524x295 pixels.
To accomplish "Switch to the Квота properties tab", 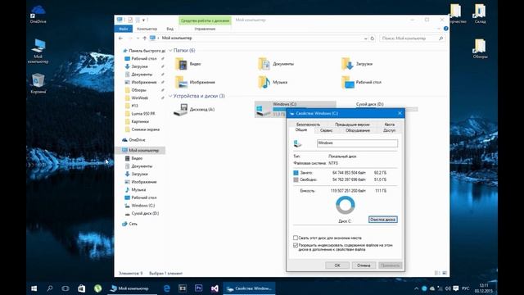I will point(390,125).
